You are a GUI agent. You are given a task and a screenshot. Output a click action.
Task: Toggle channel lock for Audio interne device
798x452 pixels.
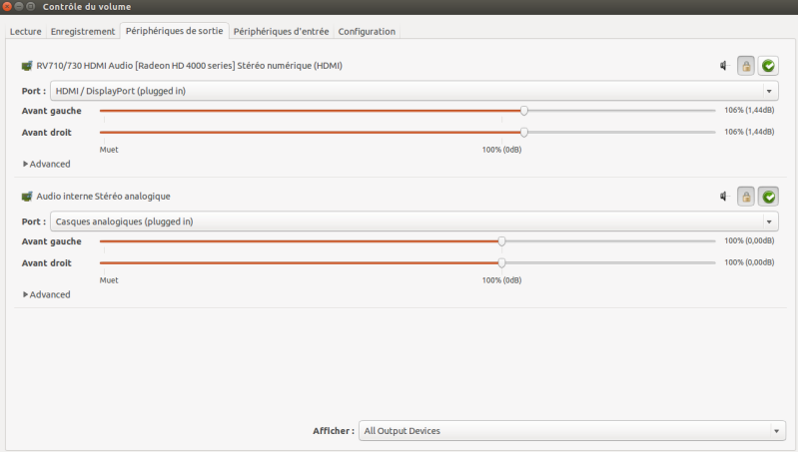tap(746, 197)
